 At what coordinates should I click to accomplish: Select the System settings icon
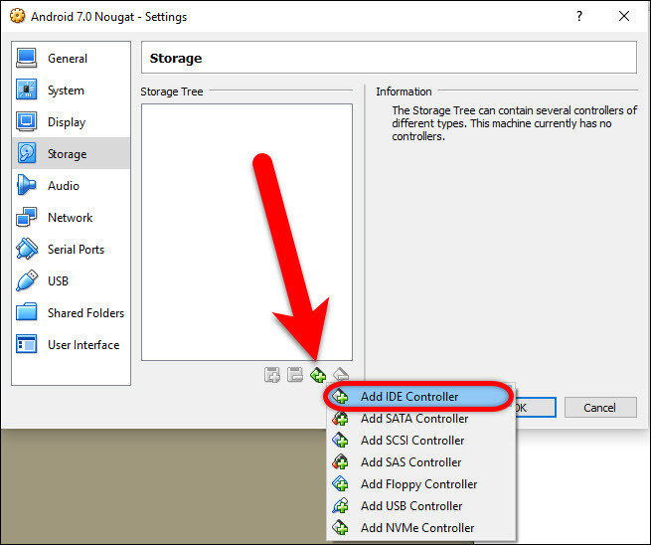pyautogui.click(x=27, y=90)
